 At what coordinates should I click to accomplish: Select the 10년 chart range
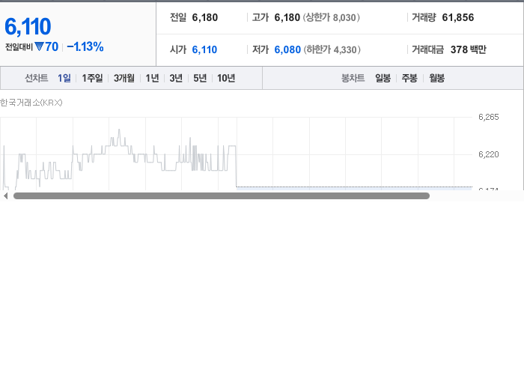pos(226,78)
